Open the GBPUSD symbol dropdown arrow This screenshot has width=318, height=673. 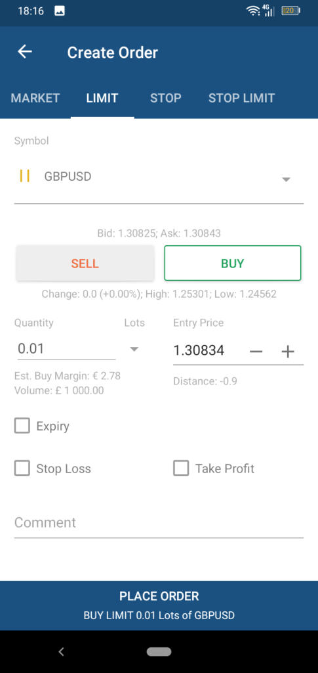click(287, 179)
